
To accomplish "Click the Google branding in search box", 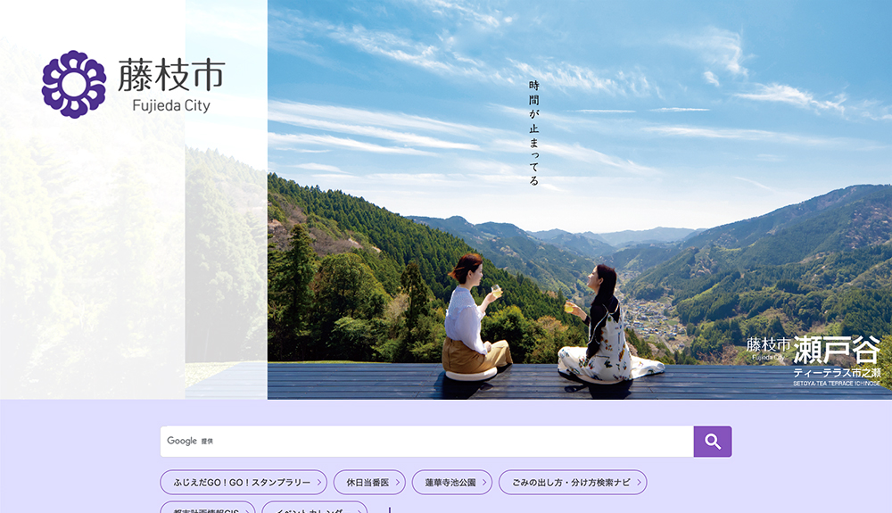I will click(182, 441).
